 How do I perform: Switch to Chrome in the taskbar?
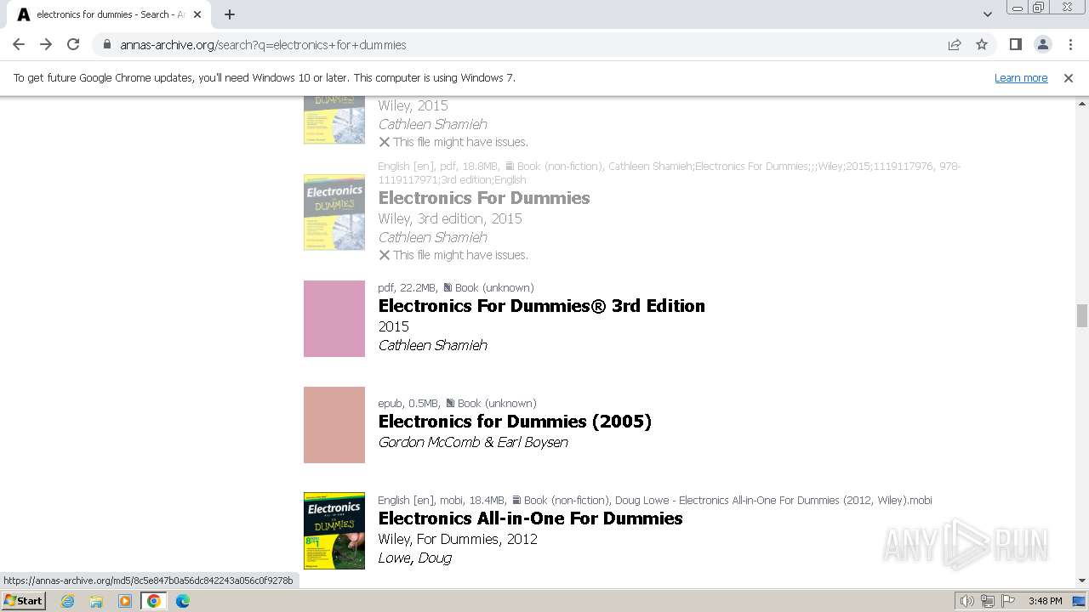[154, 601]
